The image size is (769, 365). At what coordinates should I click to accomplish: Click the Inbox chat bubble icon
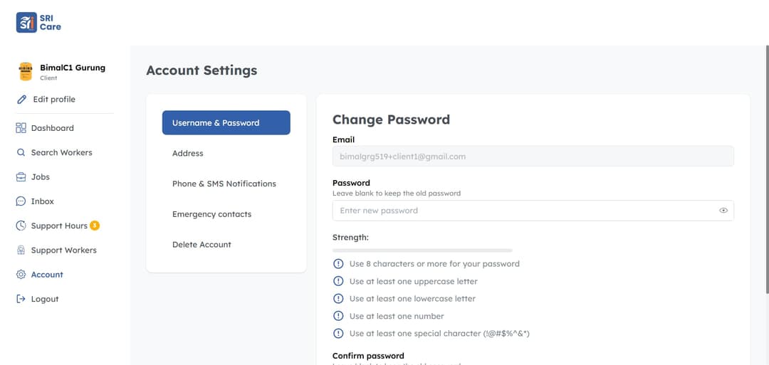coord(21,201)
